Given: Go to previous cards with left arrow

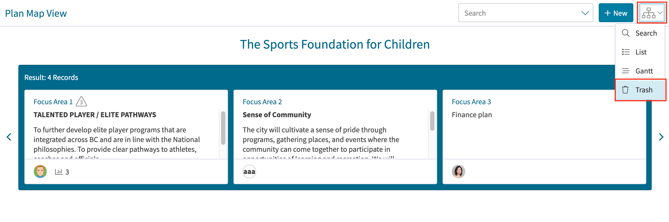Looking at the screenshot, I should [9, 137].
